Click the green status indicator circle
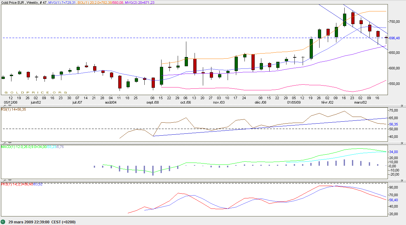Viewport: 406px width, 225px height. (x=3, y=222)
